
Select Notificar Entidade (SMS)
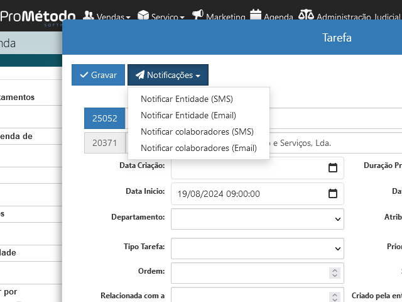pyautogui.click(x=187, y=99)
